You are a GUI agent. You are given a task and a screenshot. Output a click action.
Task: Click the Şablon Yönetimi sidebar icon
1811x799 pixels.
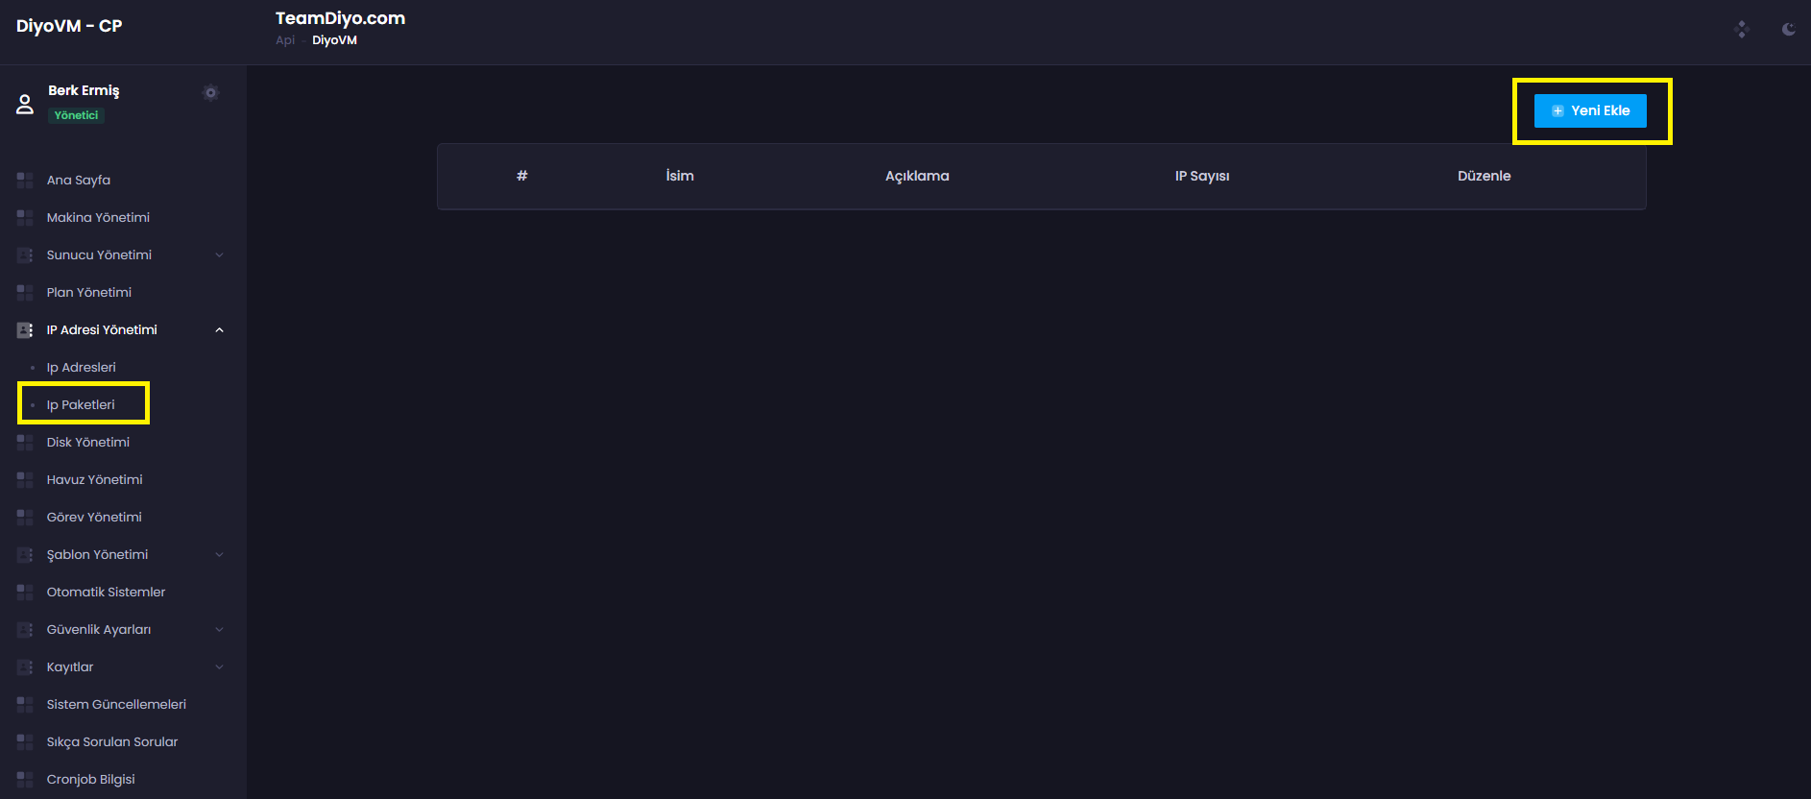click(x=25, y=554)
